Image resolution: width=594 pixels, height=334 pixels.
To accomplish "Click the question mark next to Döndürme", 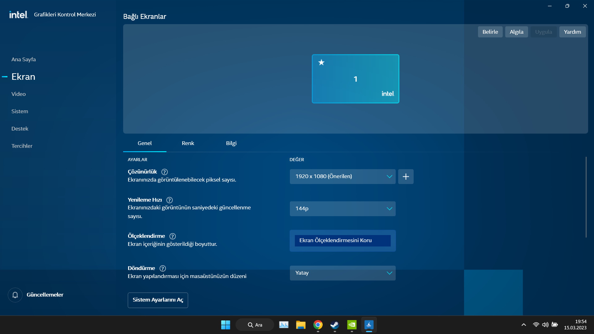I will [163, 268].
